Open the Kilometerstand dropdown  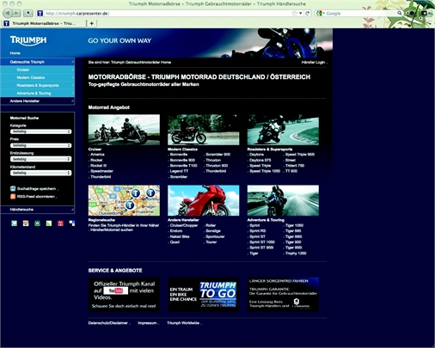40,173
